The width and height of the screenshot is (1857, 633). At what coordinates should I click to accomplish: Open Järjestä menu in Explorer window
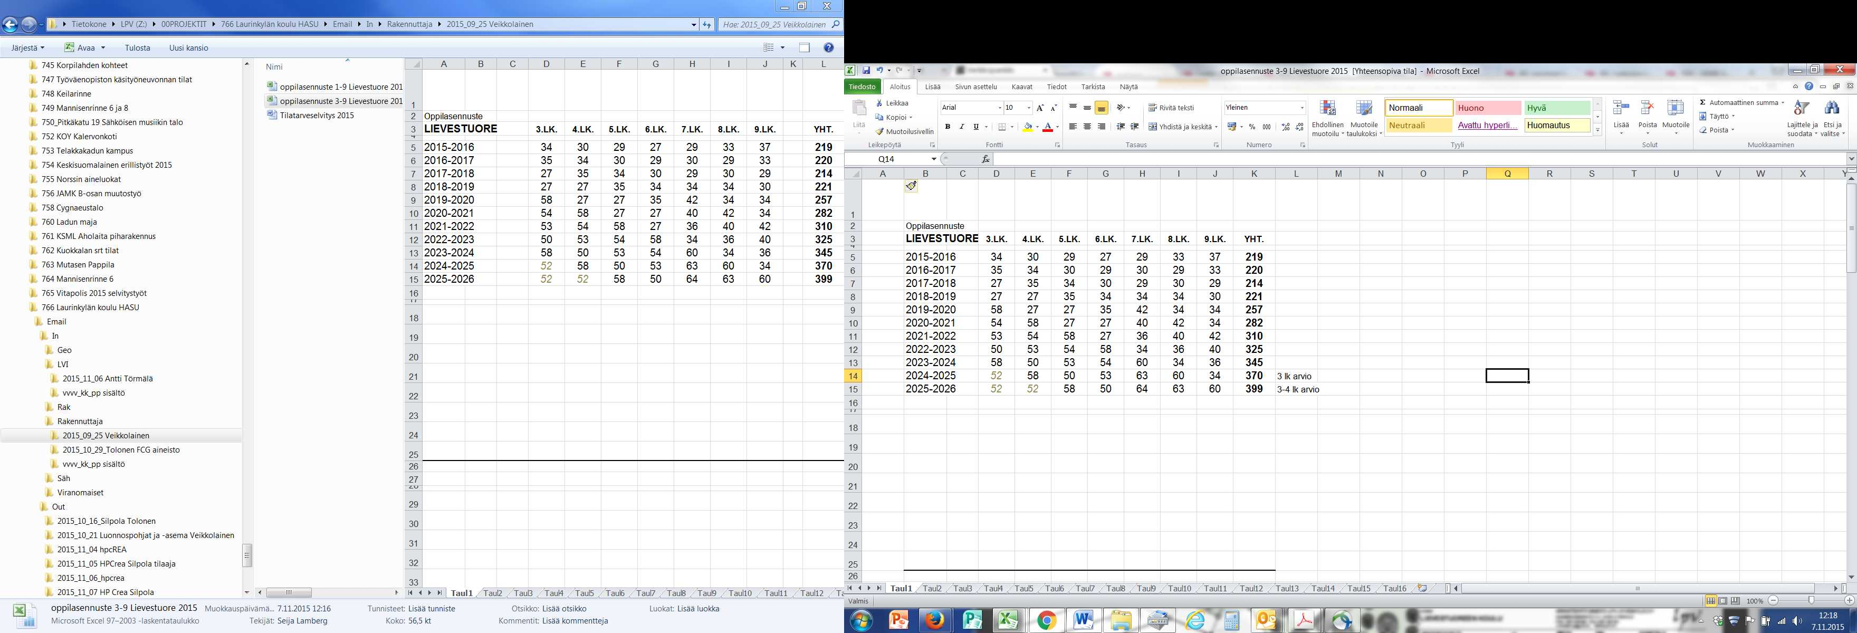click(x=27, y=47)
